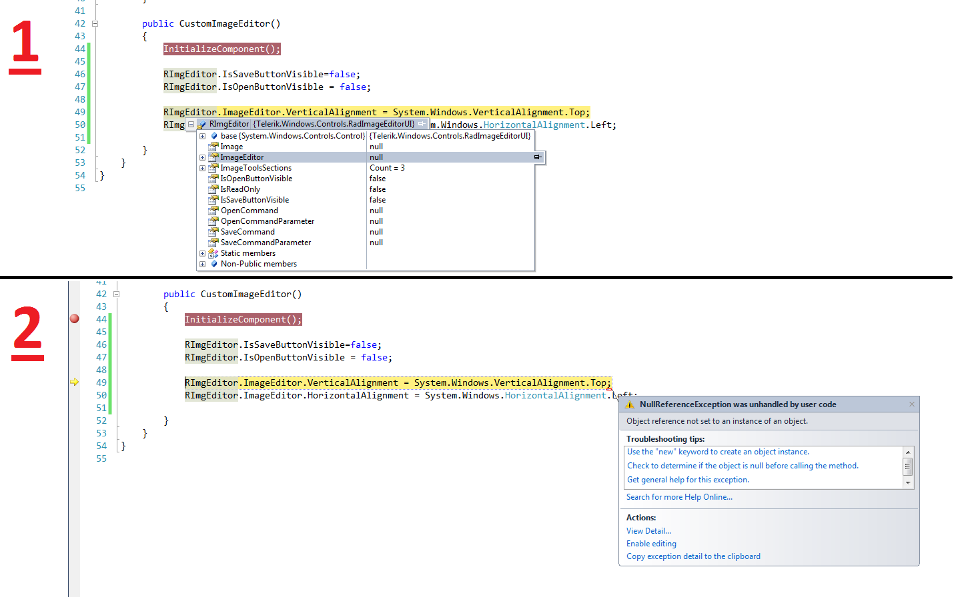This screenshot has height=597, width=962.
Task: Click the property icon next to IsSaveButtonVisible
Action: click(x=213, y=200)
